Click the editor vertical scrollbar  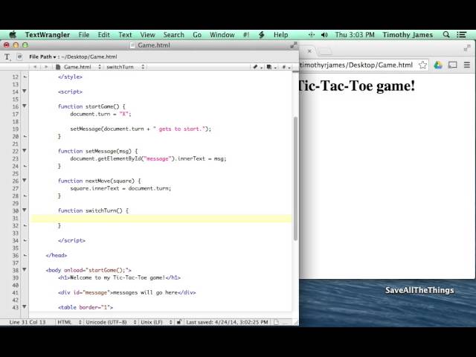point(295,178)
